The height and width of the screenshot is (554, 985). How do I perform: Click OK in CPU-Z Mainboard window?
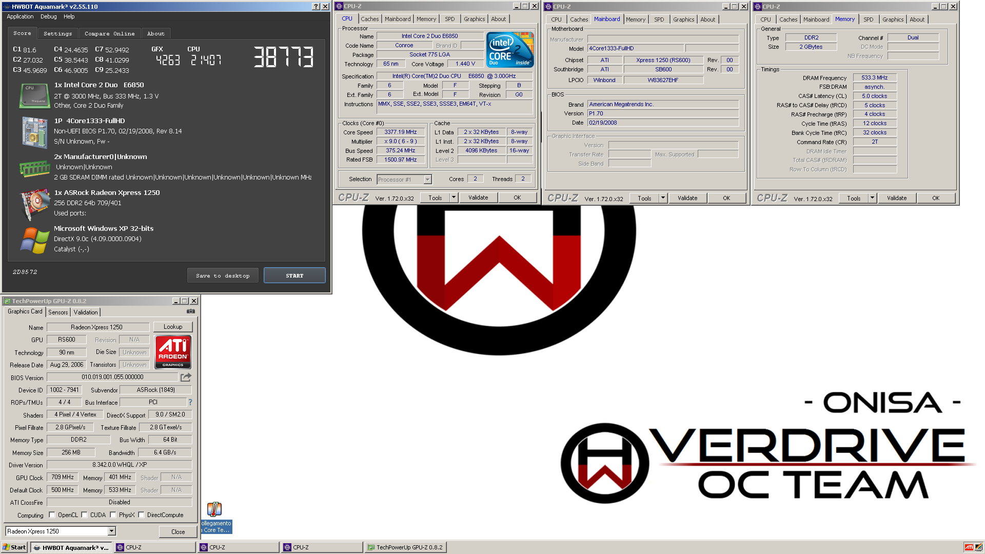[x=726, y=198]
